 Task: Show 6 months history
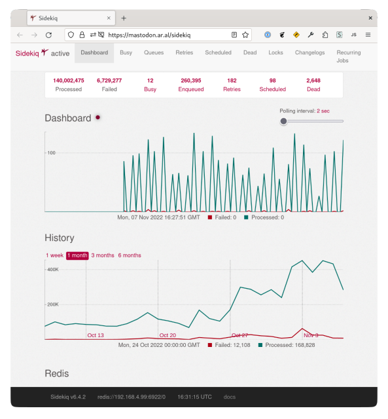(130, 255)
